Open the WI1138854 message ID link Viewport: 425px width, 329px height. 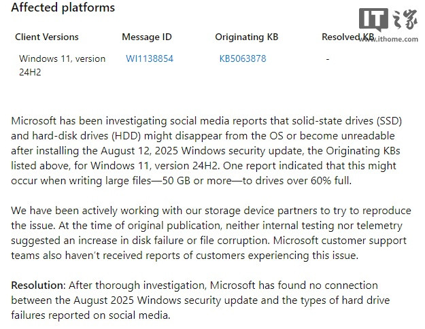click(150, 58)
